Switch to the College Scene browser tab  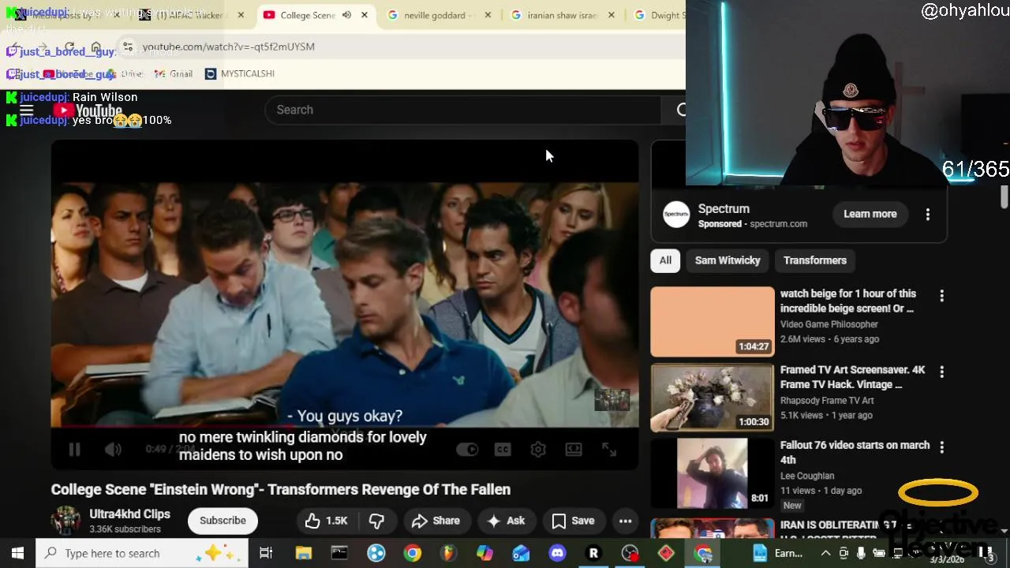[x=308, y=15]
